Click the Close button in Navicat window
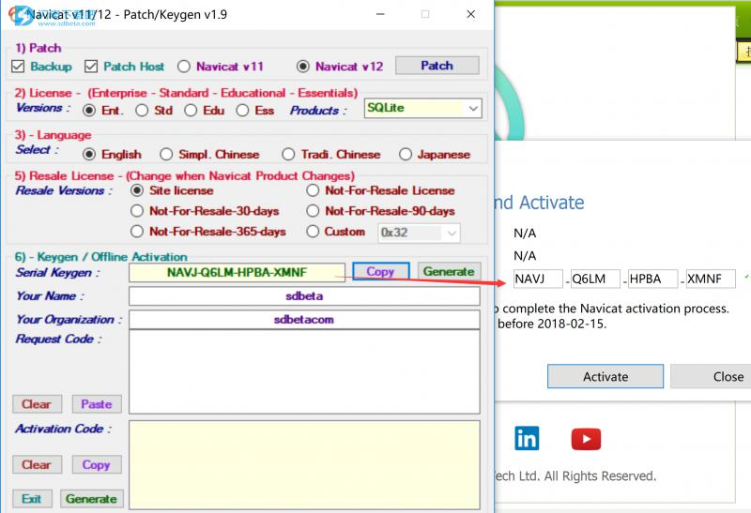 [x=711, y=377]
